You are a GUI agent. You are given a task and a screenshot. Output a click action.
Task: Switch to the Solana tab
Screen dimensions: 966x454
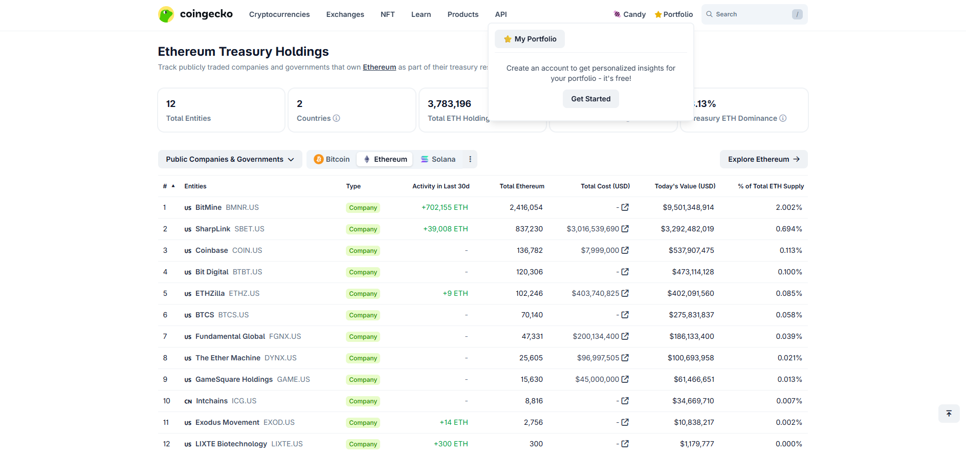(438, 159)
